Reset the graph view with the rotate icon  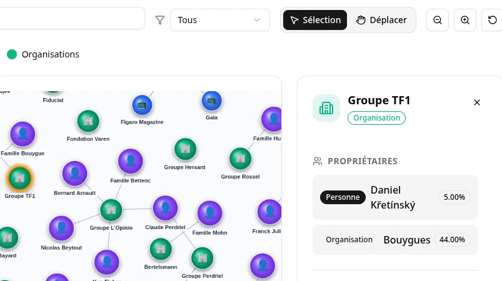[493, 20]
